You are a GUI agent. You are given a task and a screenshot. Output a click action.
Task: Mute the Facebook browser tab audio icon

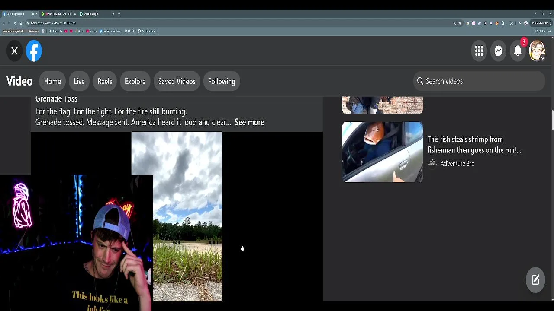(33, 14)
